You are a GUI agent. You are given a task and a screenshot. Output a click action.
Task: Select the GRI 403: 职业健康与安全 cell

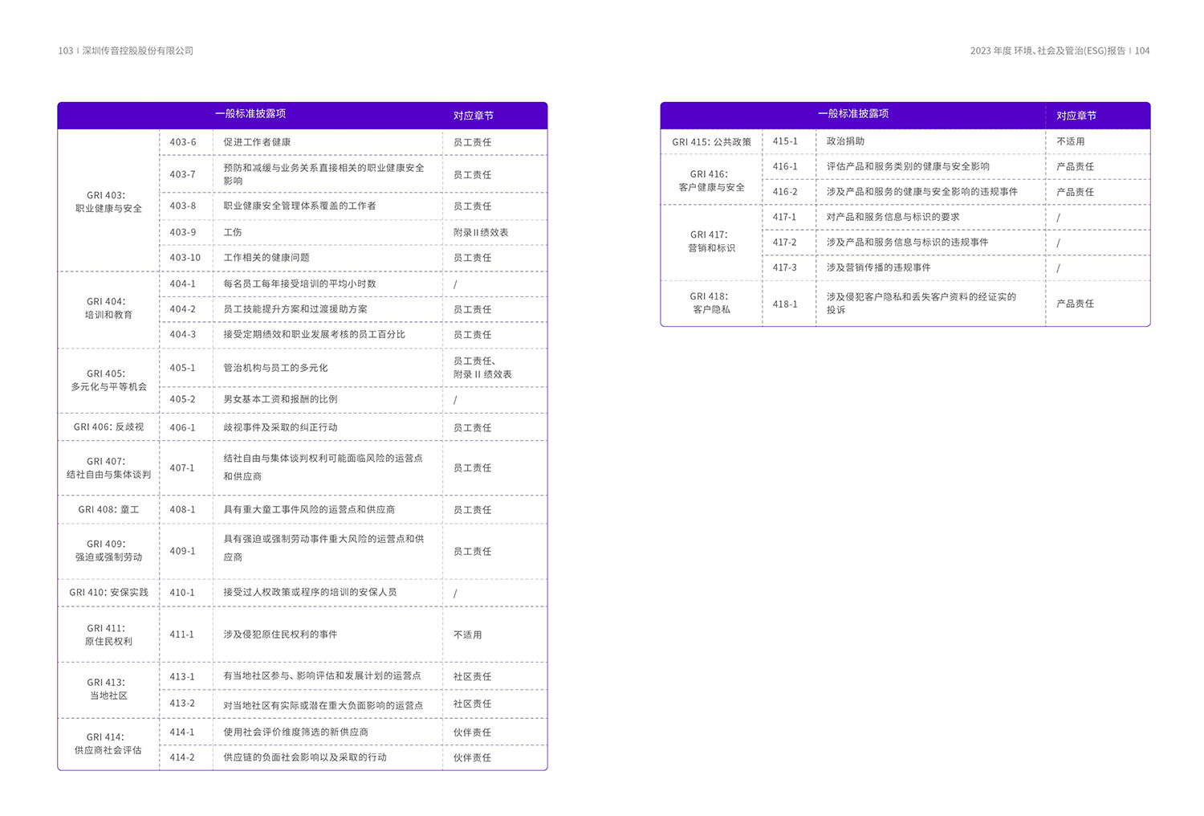[x=108, y=202]
